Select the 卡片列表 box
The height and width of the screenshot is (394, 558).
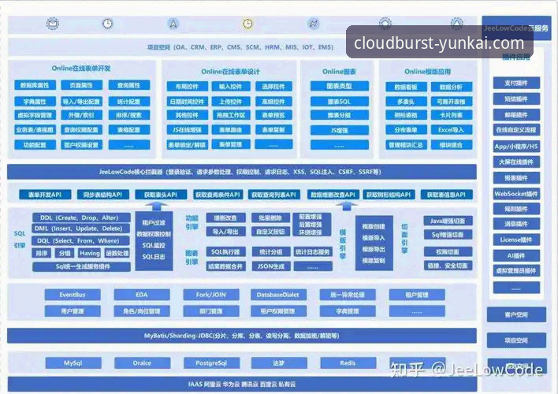point(452,115)
